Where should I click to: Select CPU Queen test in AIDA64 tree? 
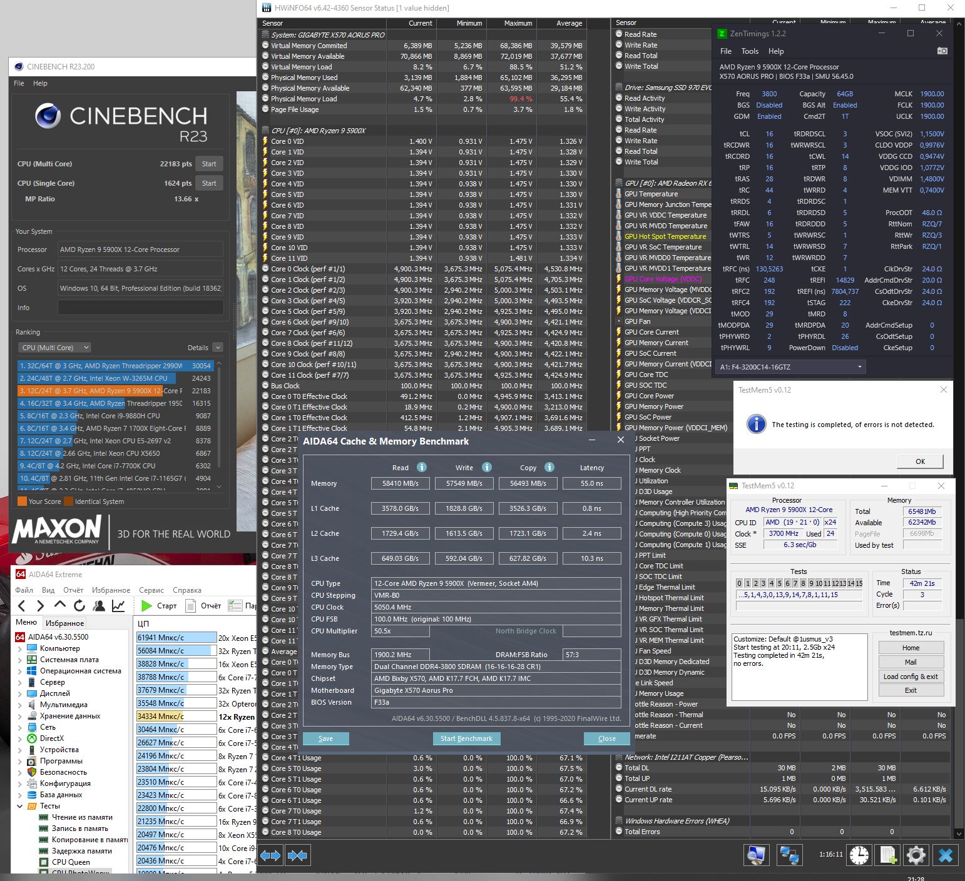pyautogui.click(x=71, y=862)
